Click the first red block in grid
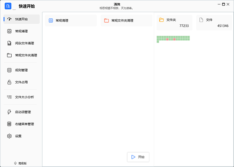 coord(167,39)
